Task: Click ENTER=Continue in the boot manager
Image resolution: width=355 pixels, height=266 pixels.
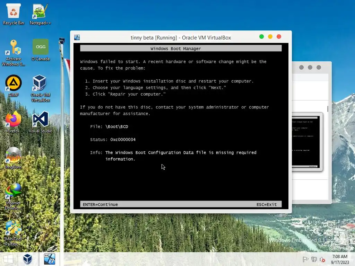Action: pos(100,204)
